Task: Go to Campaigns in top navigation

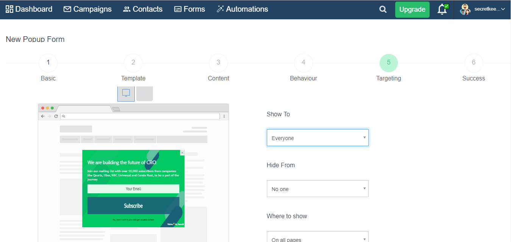Action: click(87, 9)
